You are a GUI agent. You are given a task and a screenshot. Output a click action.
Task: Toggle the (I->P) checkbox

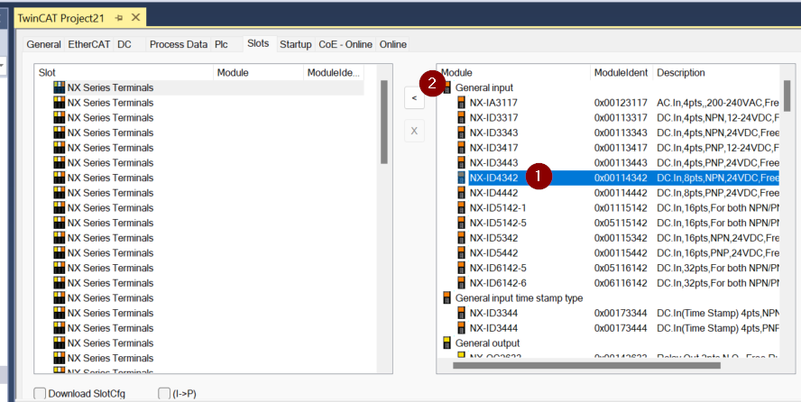coord(164,393)
